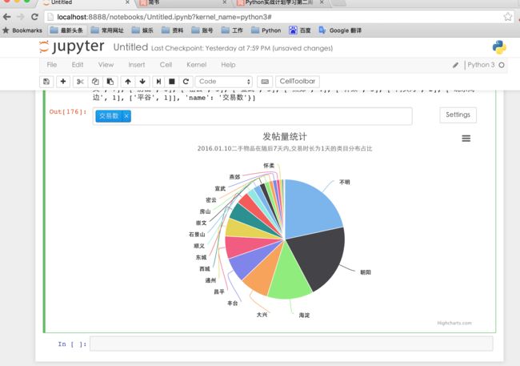Image resolution: width=520 pixels, height=366 pixels.
Task: Go forward in browser
Action: point(21,17)
